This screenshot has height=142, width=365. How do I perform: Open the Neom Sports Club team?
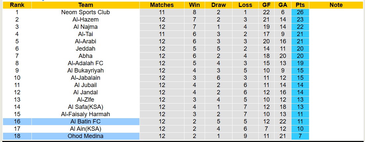point(85,12)
